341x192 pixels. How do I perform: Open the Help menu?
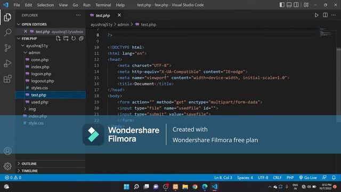click(x=120, y=5)
